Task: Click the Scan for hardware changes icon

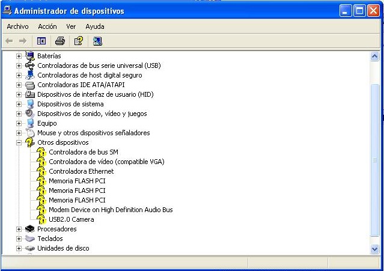Action: pos(97,41)
